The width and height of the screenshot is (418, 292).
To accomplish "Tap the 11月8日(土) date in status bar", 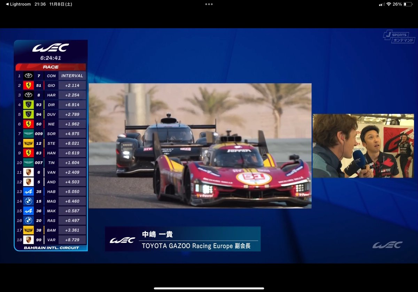I will (61, 4).
